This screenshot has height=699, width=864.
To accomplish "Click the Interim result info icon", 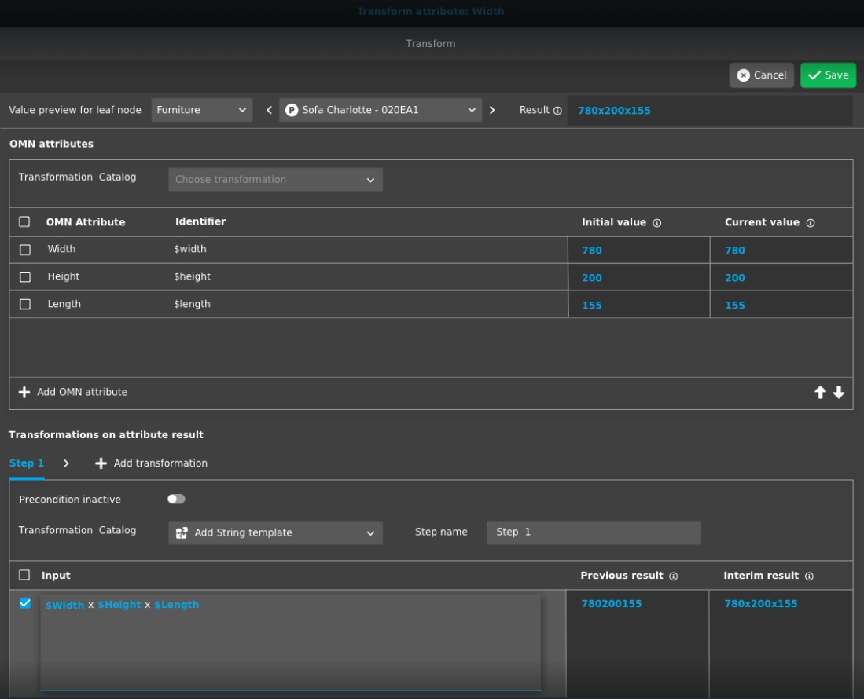I will [809, 576].
